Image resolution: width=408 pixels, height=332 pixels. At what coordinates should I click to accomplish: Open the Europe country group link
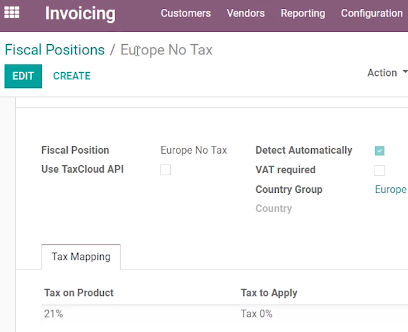point(390,190)
